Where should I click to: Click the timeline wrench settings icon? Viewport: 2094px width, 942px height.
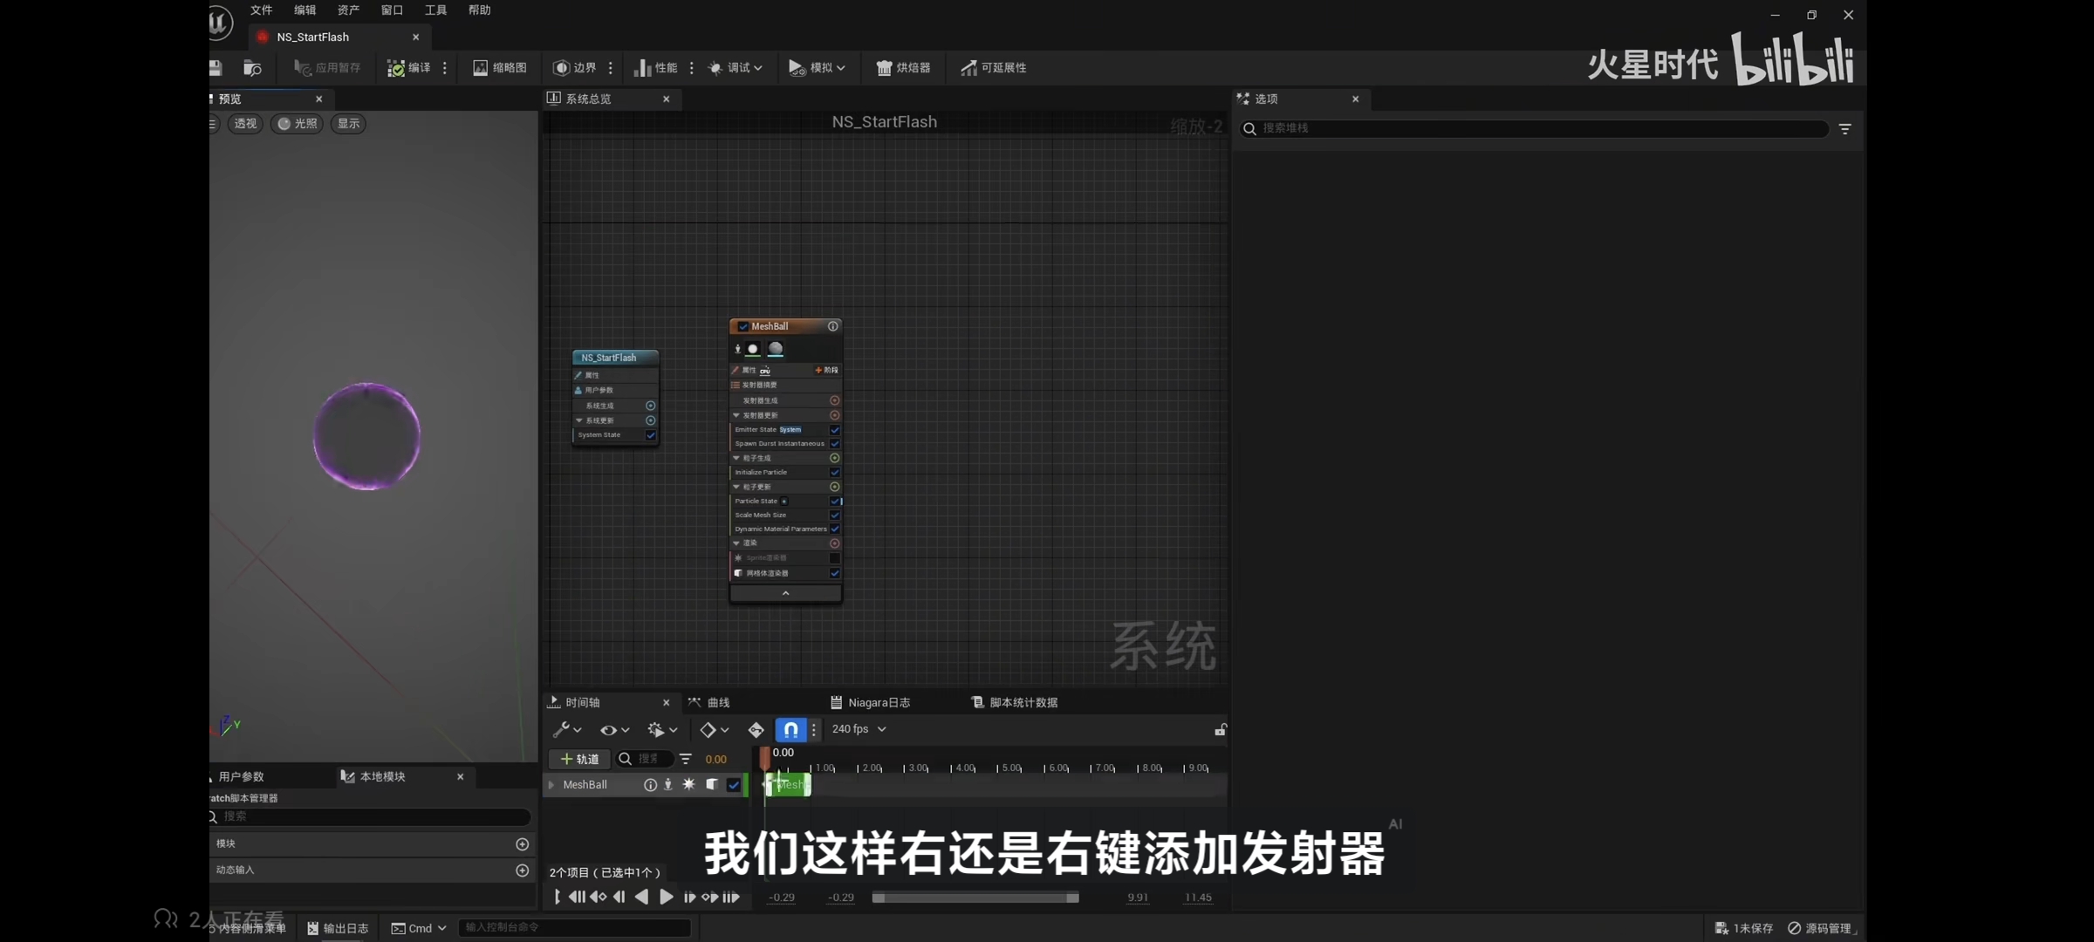coord(561,729)
